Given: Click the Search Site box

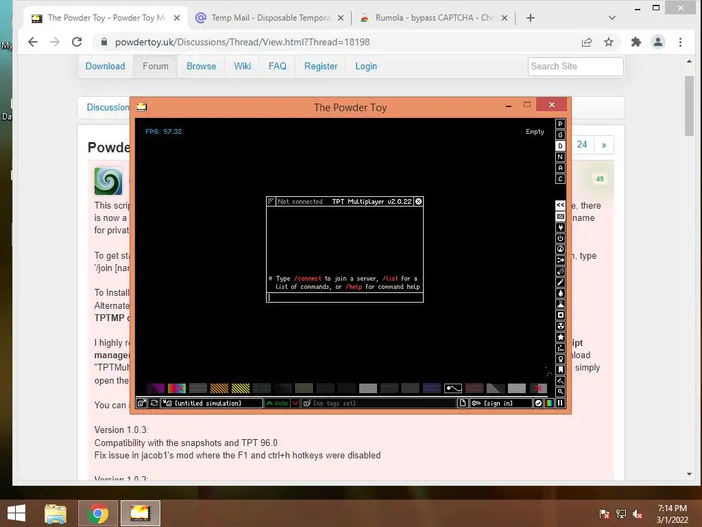Looking at the screenshot, I should [x=575, y=67].
